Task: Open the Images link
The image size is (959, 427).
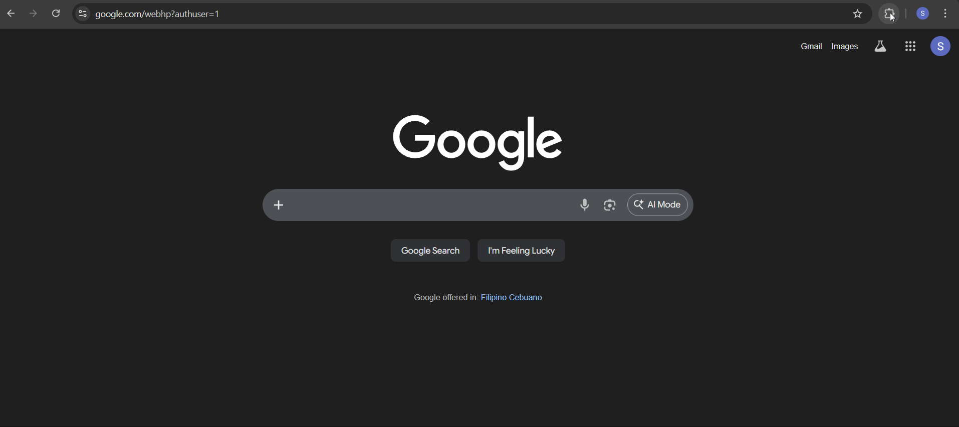Action: coord(845,47)
